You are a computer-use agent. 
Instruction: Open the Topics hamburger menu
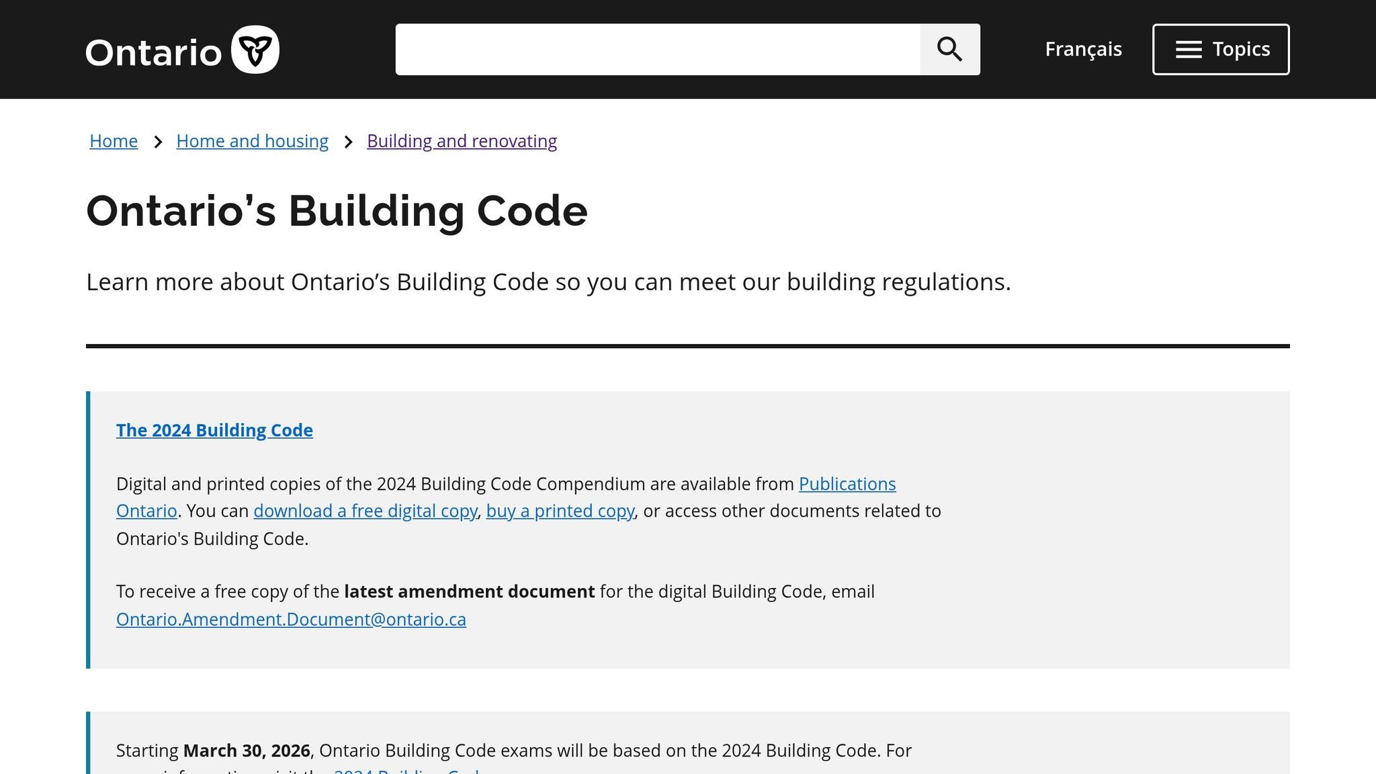[x=1221, y=49]
